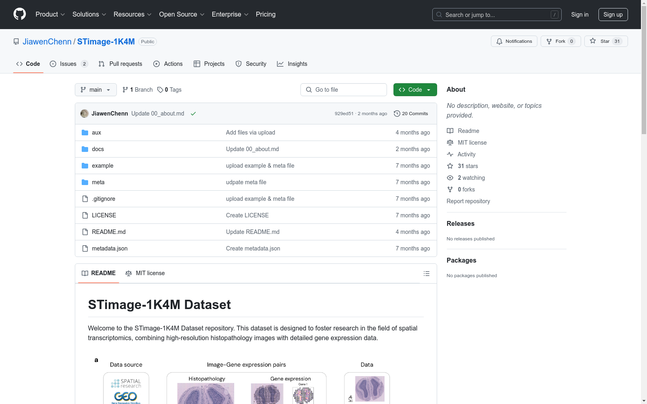The width and height of the screenshot is (647, 404).
Task: Switch to the Code tab
Action: [x=28, y=64]
